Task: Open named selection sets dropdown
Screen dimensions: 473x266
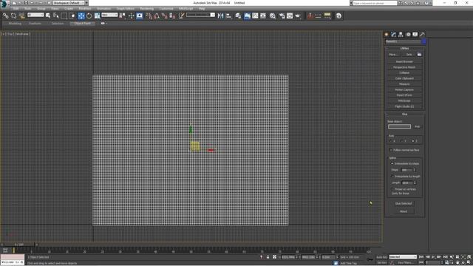Action: [200, 15]
